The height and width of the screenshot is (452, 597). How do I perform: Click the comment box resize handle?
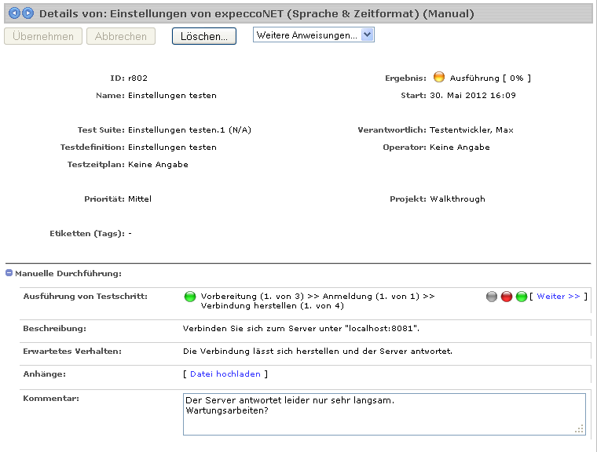tap(580, 428)
